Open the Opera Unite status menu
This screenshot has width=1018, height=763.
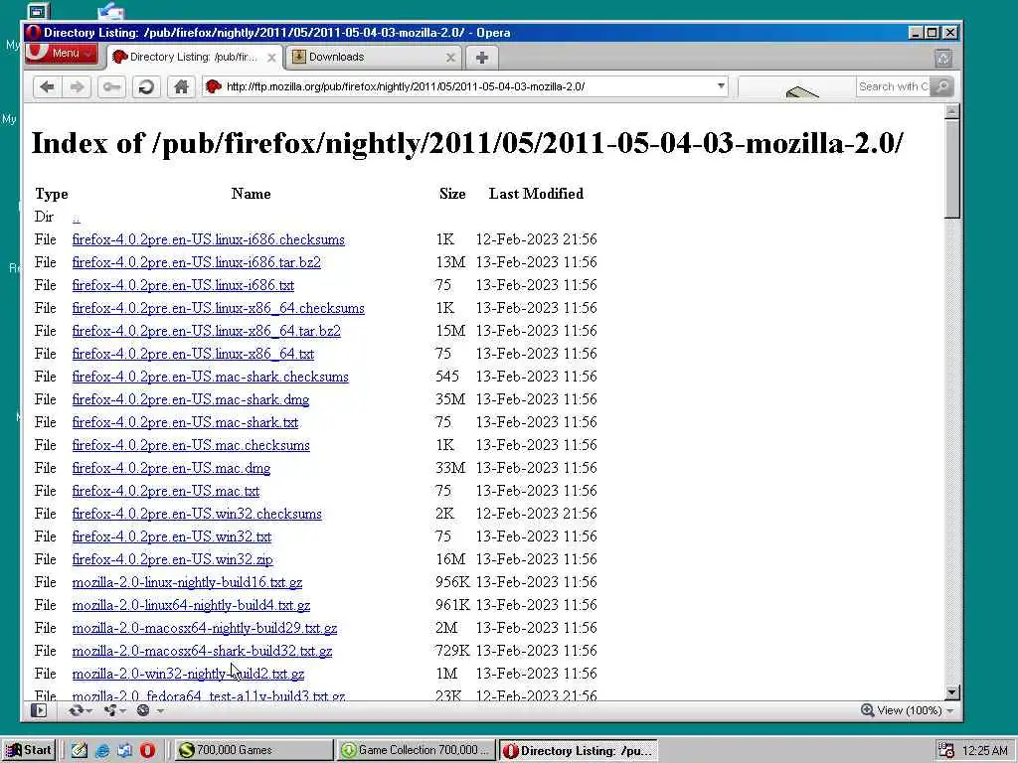(114, 710)
